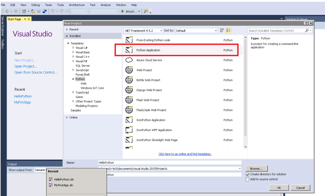Collapse the Installed section
Image resolution: width=325 pixels, height=196 pixels.
click(67, 36)
